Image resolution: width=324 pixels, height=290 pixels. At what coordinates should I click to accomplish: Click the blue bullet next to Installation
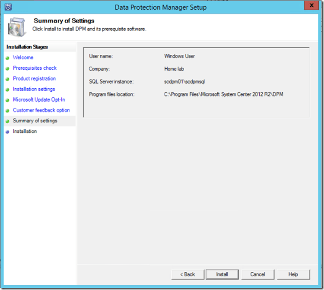(x=7, y=132)
